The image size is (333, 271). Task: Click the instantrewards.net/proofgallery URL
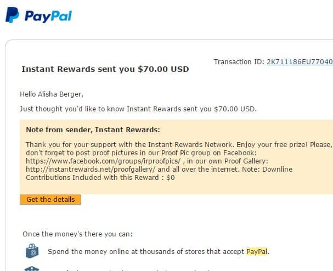(x=91, y=170)
